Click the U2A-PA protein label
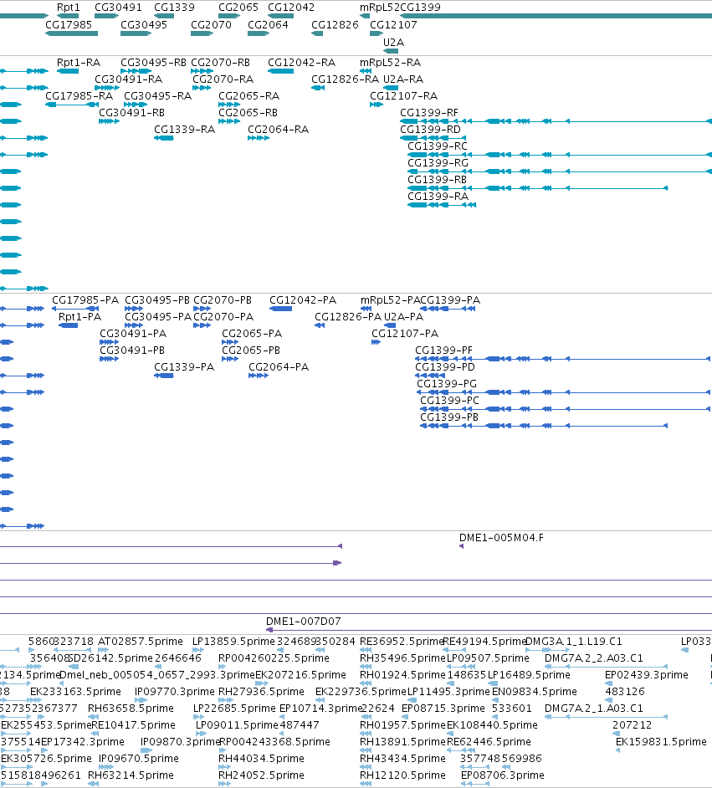This screenshot has width=712, height=788. click(403, 316)
